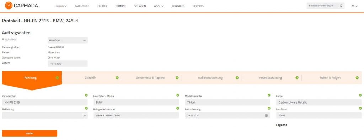Go to SCHÄDEN in navigation
Viewport: 364px width, 140px height.
140,6
